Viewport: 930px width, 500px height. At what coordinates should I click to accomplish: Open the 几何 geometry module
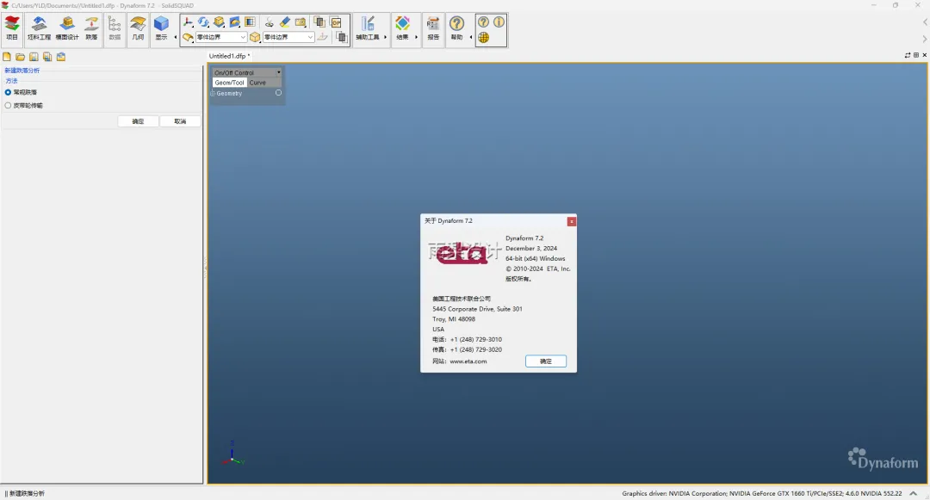pyautogui.click(x=138, y=28)
